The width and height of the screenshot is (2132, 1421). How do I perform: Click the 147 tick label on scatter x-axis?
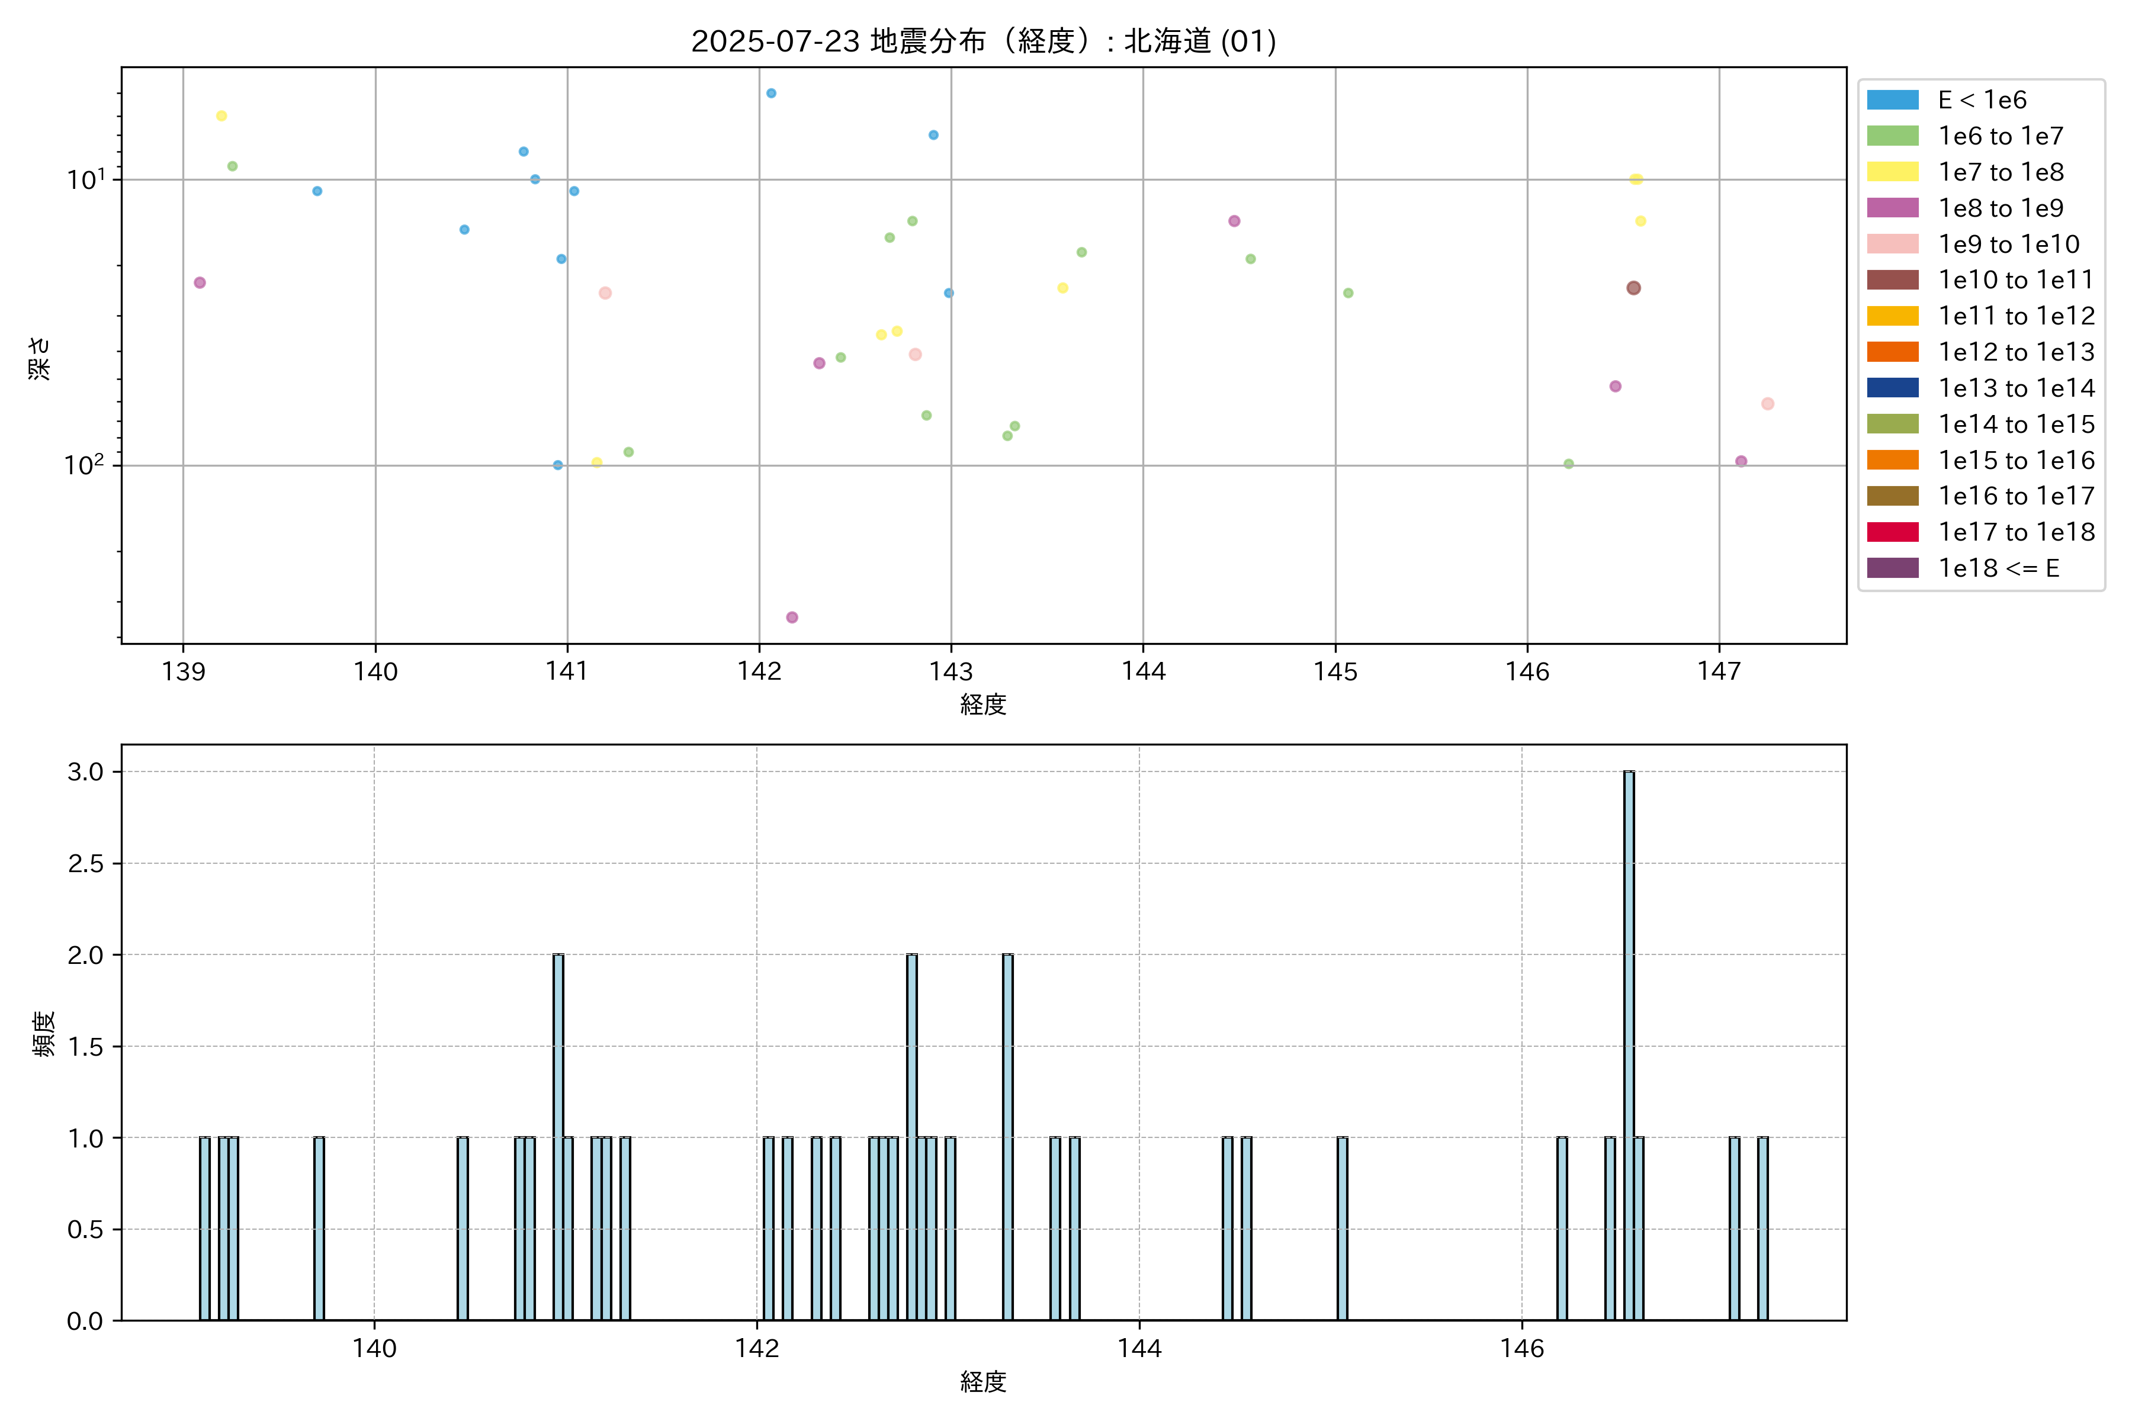[1719, 671]
